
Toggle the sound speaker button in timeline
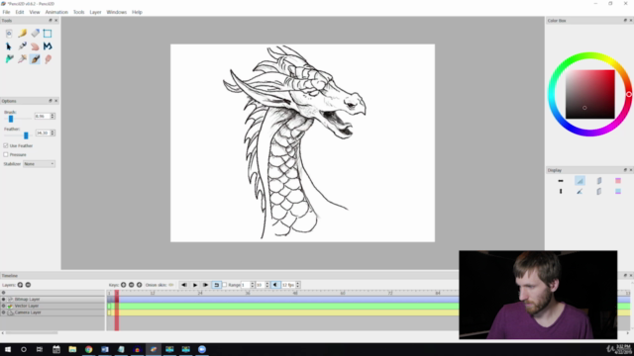[x=275, y=285]
